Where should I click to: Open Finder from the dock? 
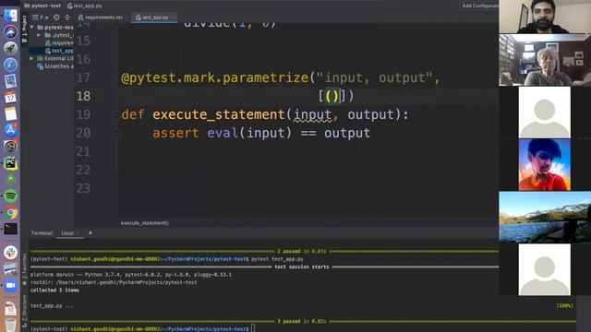click(x=10, y=16)
